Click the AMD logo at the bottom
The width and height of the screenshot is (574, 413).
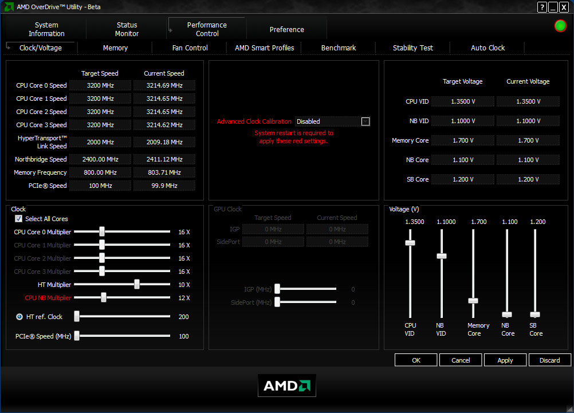[x=286, y=385]
